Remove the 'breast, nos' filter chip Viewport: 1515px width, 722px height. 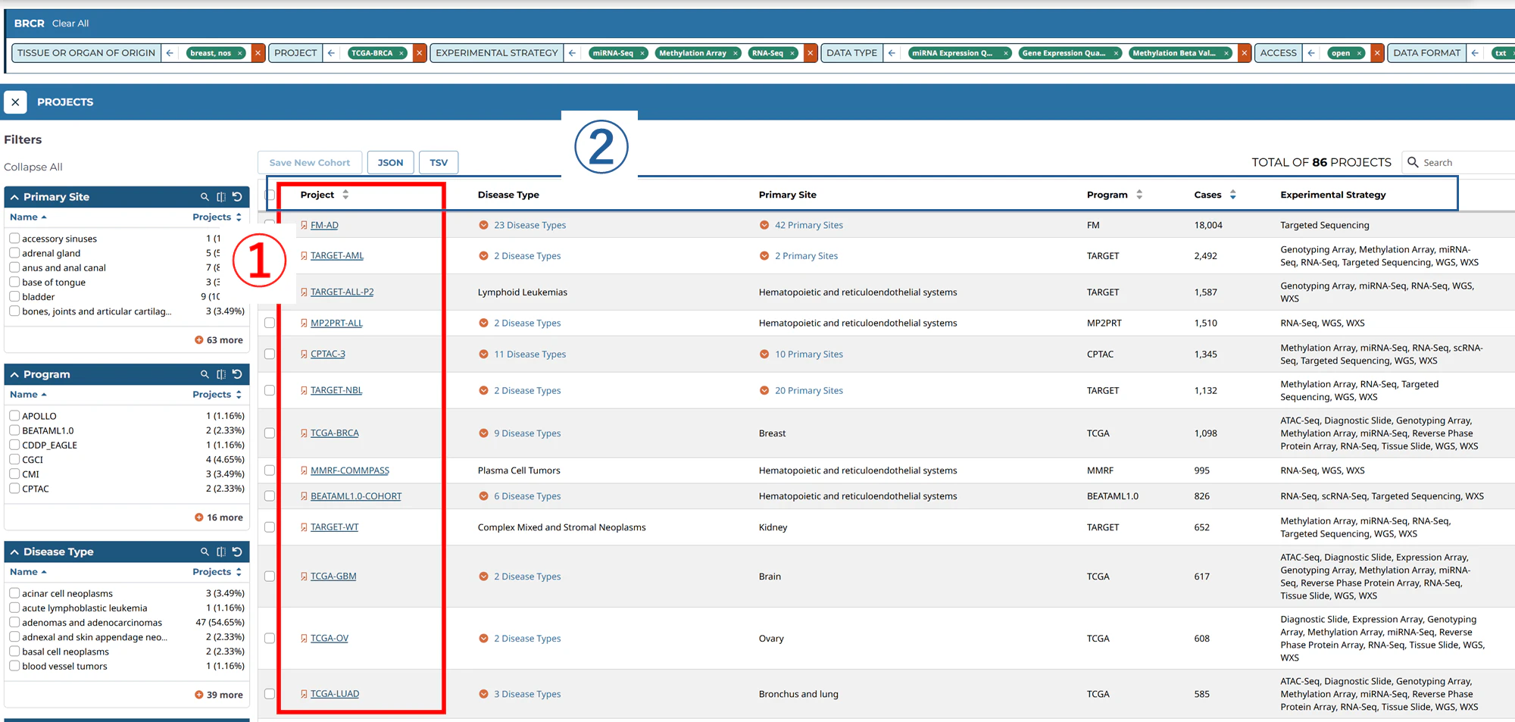(240, 53)
